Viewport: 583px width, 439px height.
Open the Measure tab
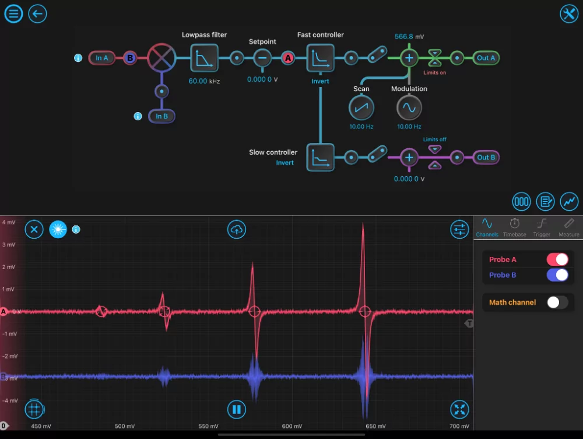tap(569, 228)
